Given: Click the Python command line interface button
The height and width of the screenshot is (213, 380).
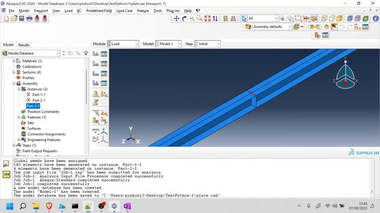Looking at the screenshot, I should 7,175.
